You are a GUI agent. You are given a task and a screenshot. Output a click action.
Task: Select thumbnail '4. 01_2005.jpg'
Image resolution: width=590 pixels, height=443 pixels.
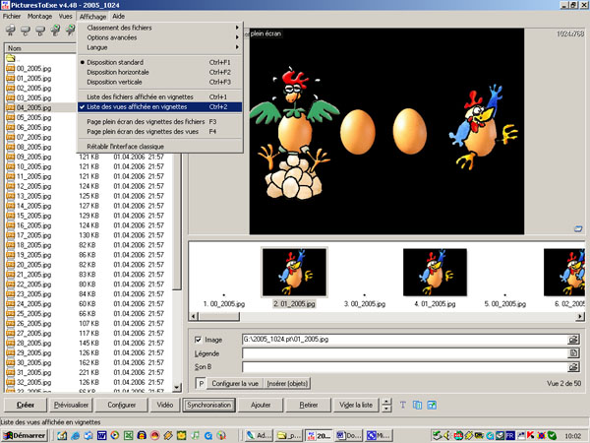click(x=435, y=278)
